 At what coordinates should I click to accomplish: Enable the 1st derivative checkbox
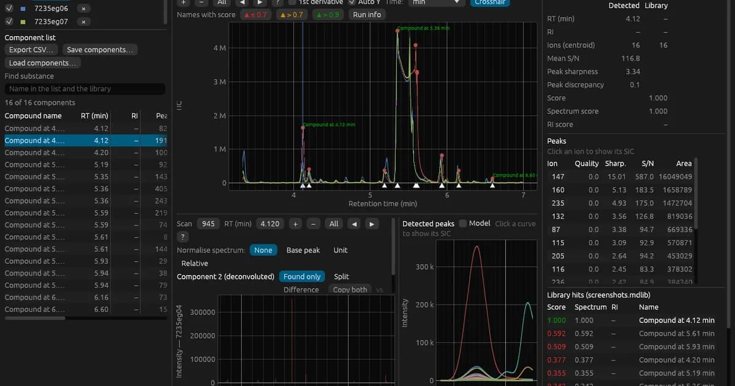292,2
